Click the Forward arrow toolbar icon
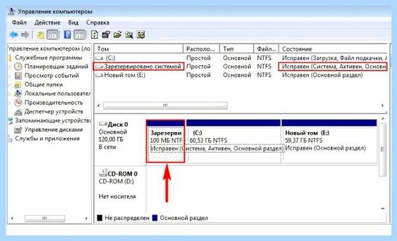The width and height of the screenshot is (397, 241). click(x=25, y=34)
